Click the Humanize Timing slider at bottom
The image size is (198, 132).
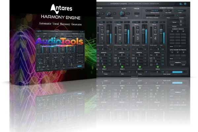point(140,72)
